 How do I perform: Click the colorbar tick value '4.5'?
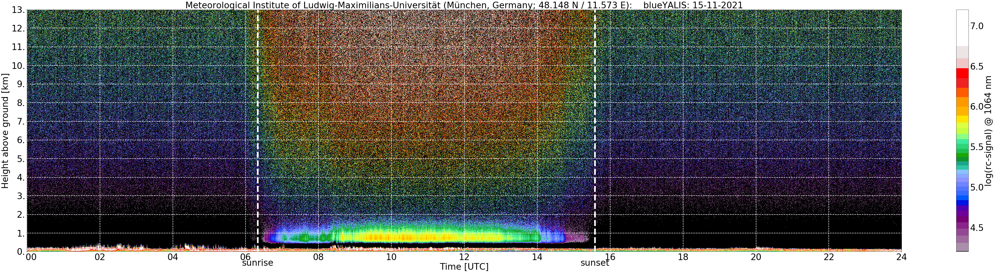[x=977, y=228]
